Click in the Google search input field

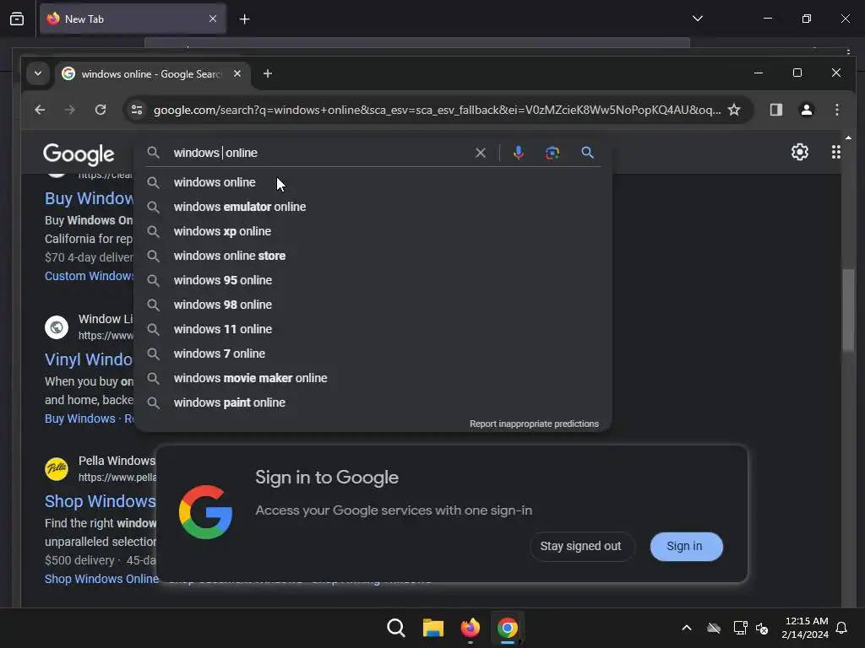click(x=320, y=153)
